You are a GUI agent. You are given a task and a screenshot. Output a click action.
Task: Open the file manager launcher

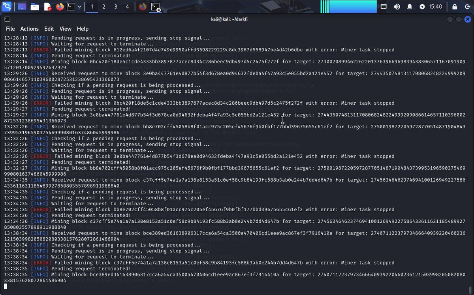coord(35,7)
